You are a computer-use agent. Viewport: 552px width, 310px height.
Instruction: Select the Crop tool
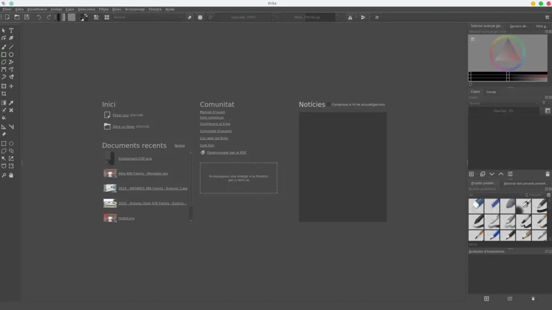click(4, 94)
